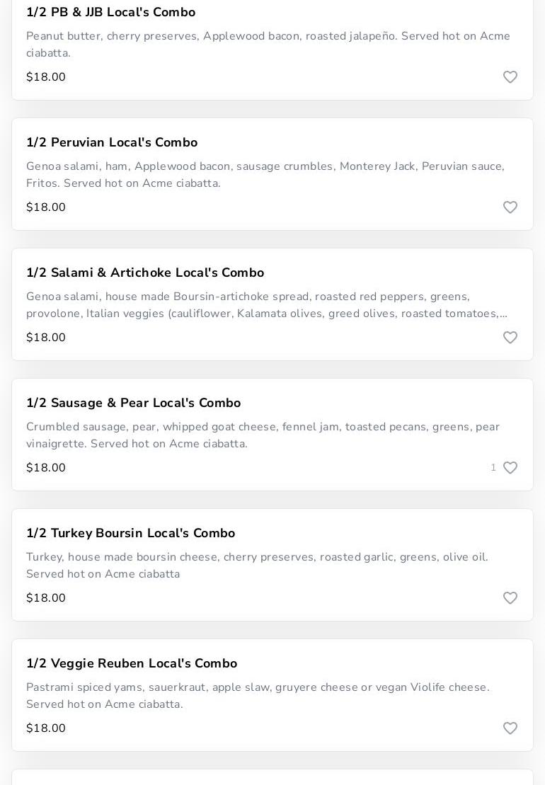Open the 1/2 PB & JJB Local's Combo title
545x785 pixels.
(x=110, y=12)
